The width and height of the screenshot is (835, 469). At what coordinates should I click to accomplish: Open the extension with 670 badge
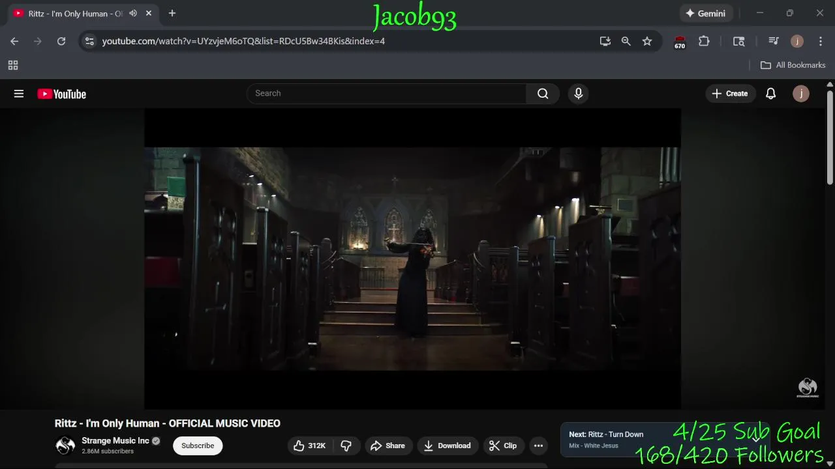(680, 42)
